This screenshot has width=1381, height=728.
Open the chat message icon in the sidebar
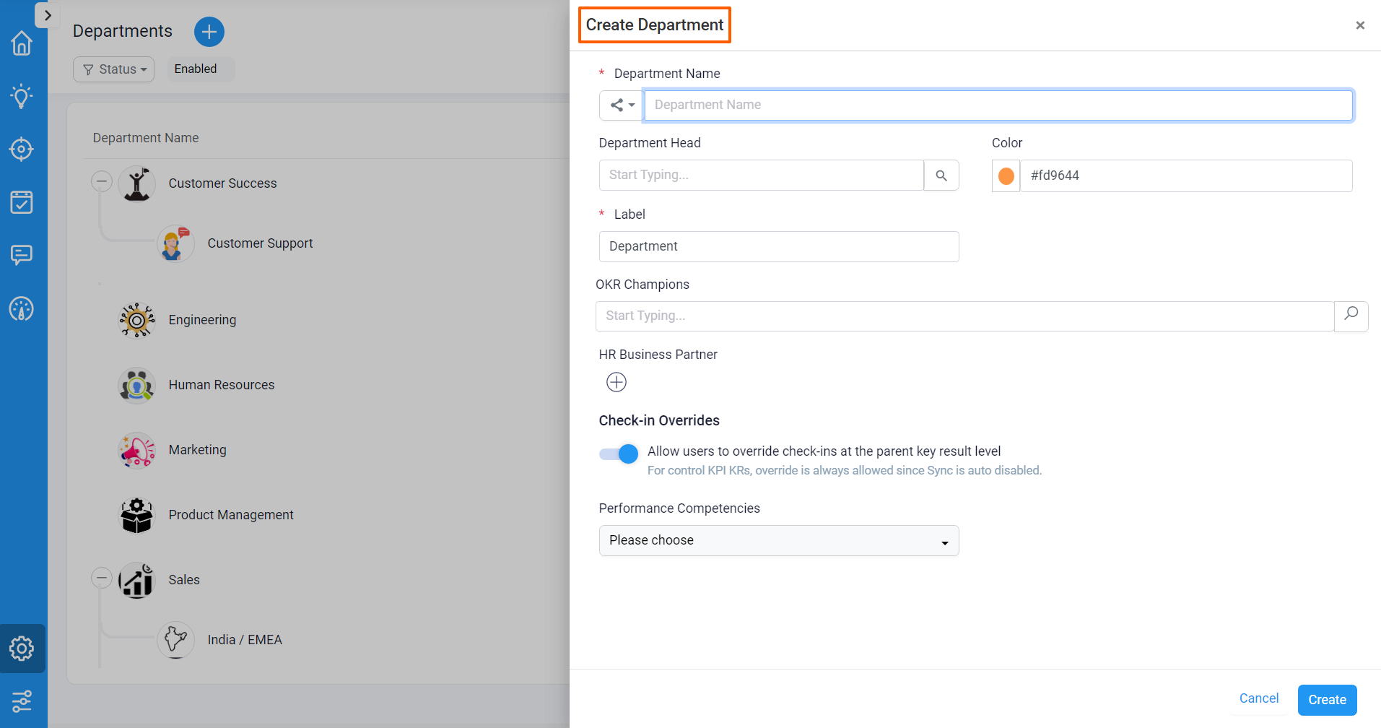(x=22, y=255)
